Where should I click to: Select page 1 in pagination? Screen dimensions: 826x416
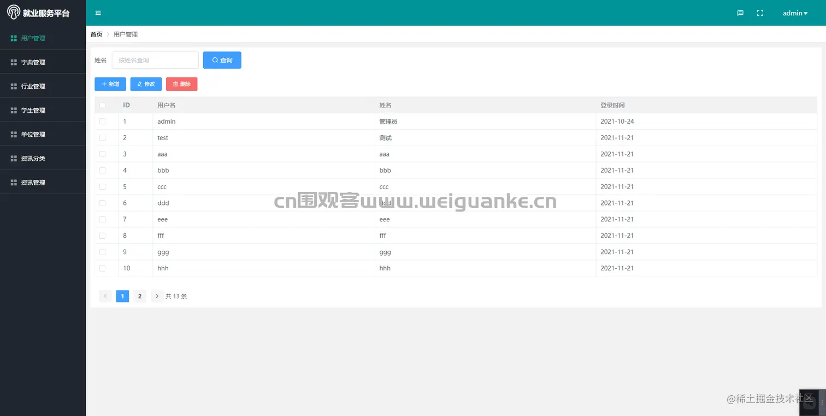122,296
